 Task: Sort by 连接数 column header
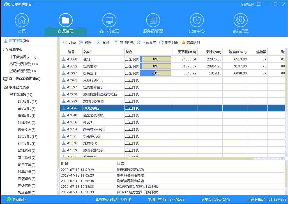click(x=257, y=52)
